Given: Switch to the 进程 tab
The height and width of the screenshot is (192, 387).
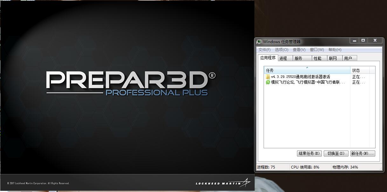Looking at the screenshot, I should (x=285, y=58).
